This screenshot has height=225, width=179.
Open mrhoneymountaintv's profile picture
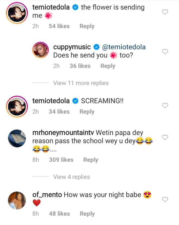click(x=17, y=138)
